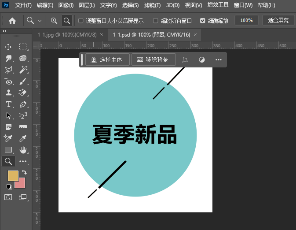The image size is (296, 230).
Task: Collapse the tools panel with double arrows
Action: 4,31
